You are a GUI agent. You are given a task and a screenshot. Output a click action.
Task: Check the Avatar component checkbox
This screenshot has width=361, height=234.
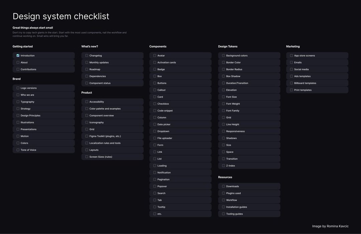click(x=155, y=55)
